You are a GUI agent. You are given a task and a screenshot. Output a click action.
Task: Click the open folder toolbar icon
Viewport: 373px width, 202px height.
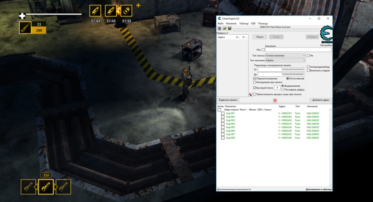[x=224, y=29]
